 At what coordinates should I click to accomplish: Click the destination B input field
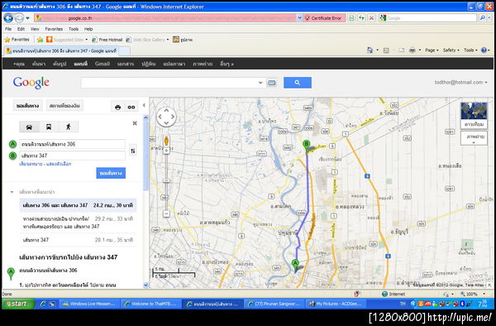(x=72, y=156)
